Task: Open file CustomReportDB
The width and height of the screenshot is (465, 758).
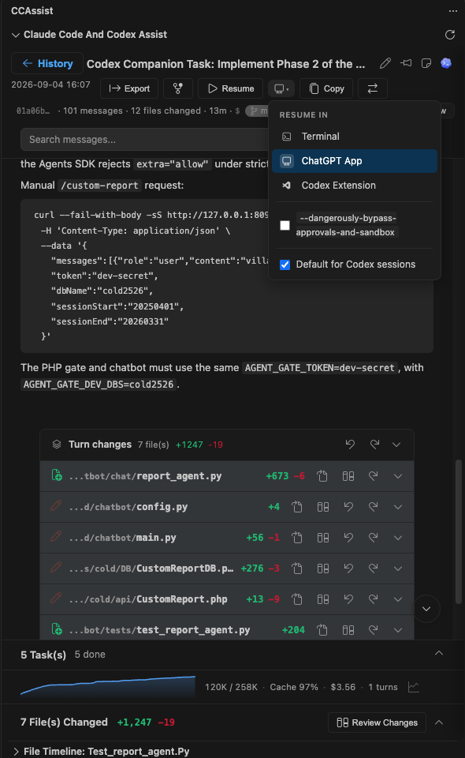Action: coord(296,568)
